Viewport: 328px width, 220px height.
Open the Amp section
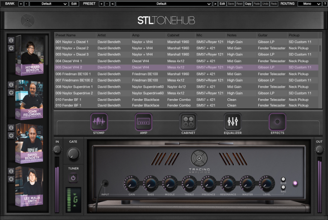pyautogui.click(x=143, y=122)
